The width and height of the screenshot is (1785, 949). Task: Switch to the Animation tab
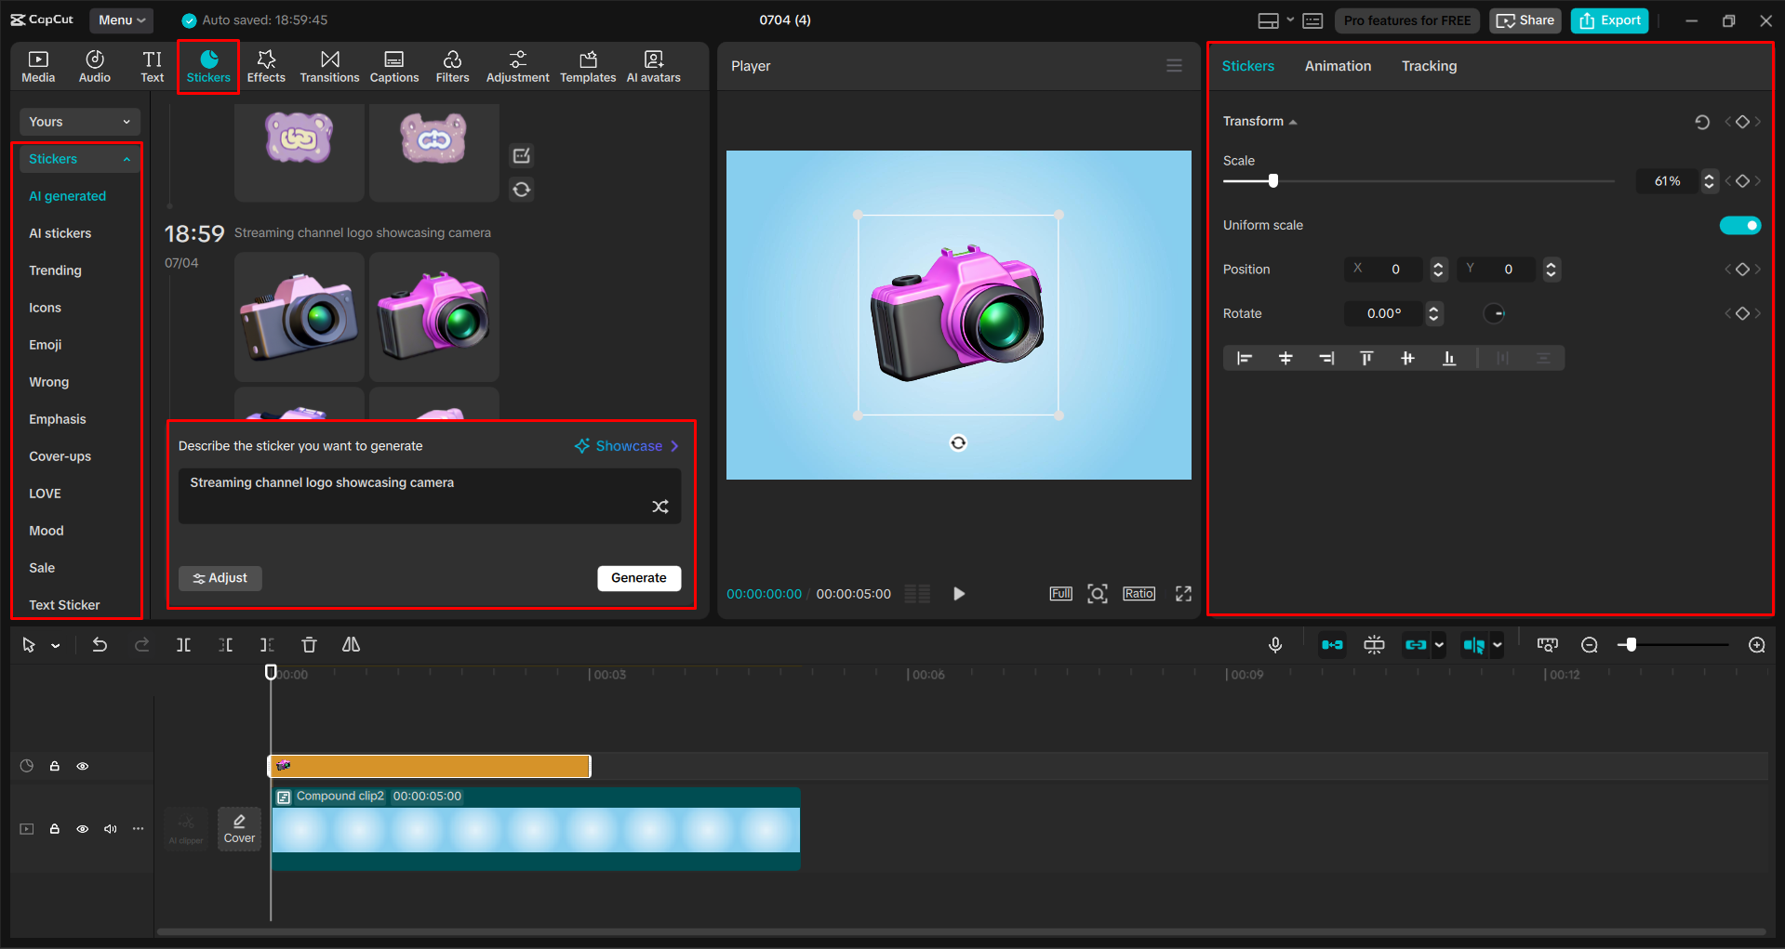pyautogui.click(x=1337, y=65)
